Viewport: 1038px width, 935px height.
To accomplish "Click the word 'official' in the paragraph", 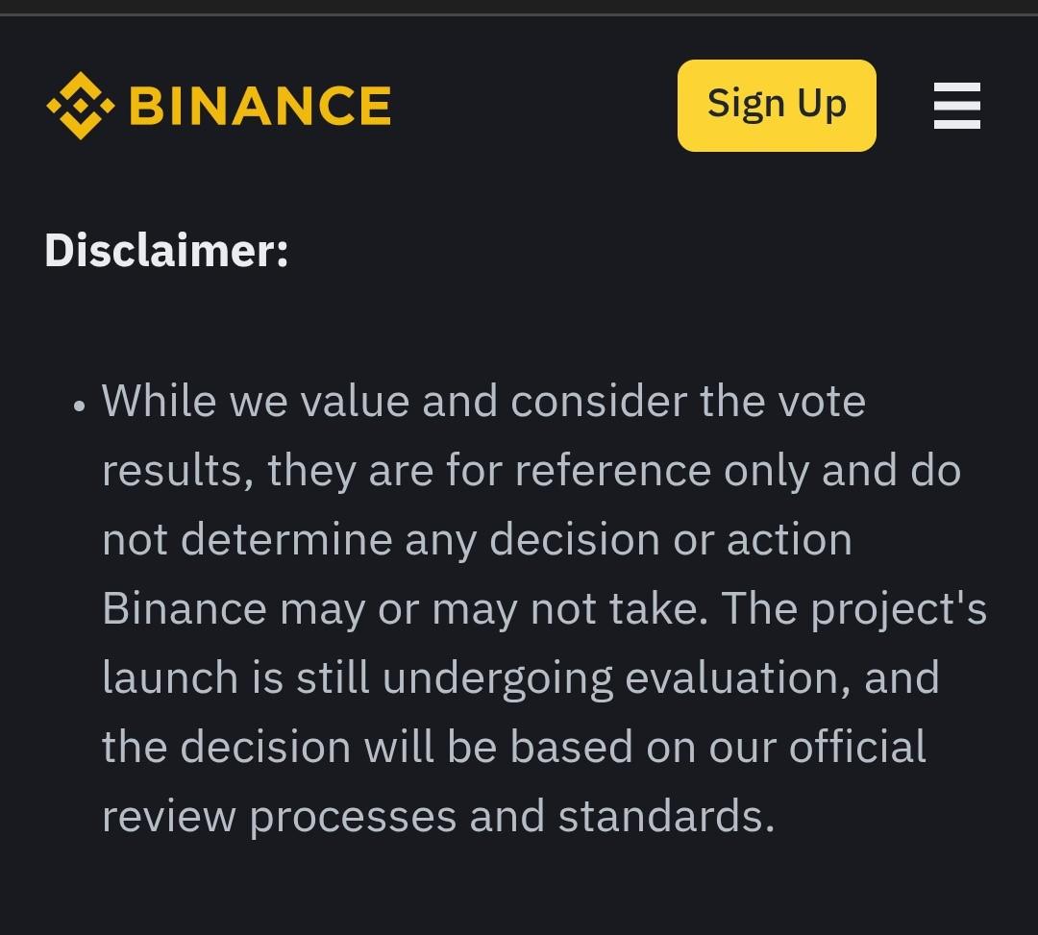I will (856, 747).
